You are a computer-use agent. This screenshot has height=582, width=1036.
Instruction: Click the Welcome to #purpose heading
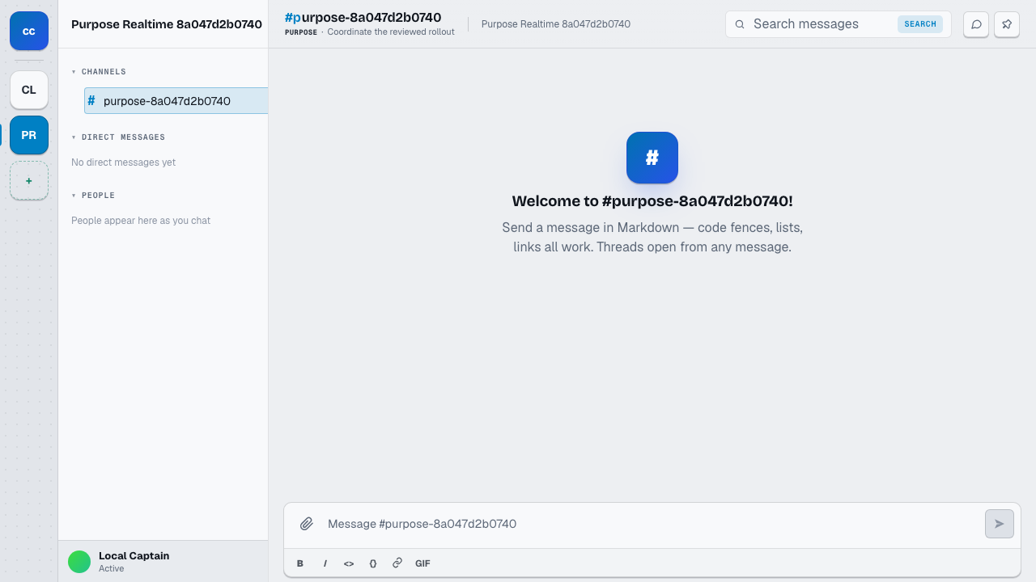pyautogui.click(x=652, y=201)
